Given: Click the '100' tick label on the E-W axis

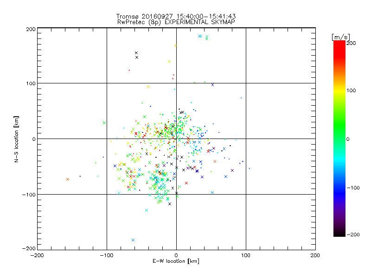Looking at the screenshot, I should [246, 255].
